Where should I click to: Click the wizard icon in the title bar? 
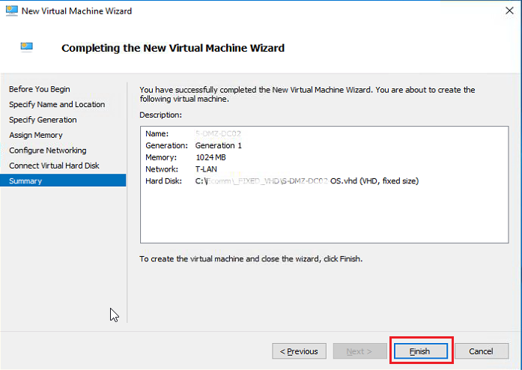click(x=10, y=11)
